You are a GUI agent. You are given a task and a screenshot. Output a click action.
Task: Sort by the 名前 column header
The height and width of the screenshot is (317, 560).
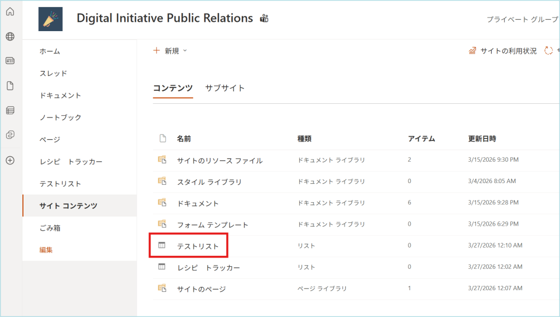(184, 139)
